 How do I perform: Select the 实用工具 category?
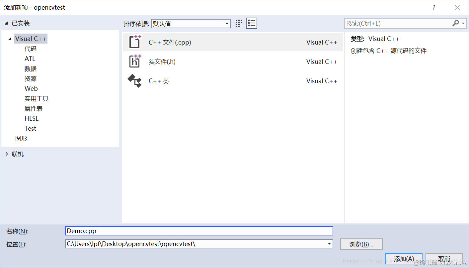[x=37, y=99]
